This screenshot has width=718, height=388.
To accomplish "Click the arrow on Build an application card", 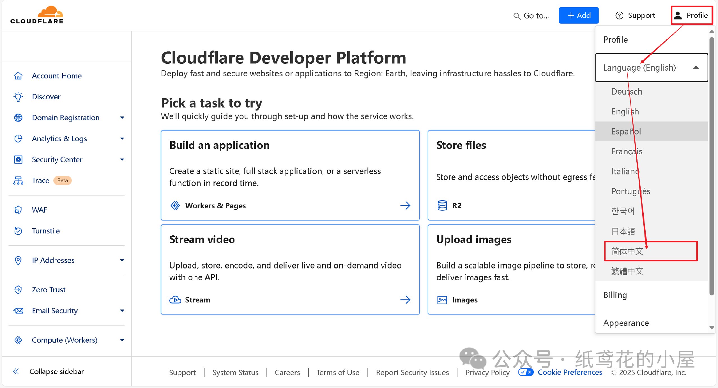I will pyautogui.click(x=405, y=206).
